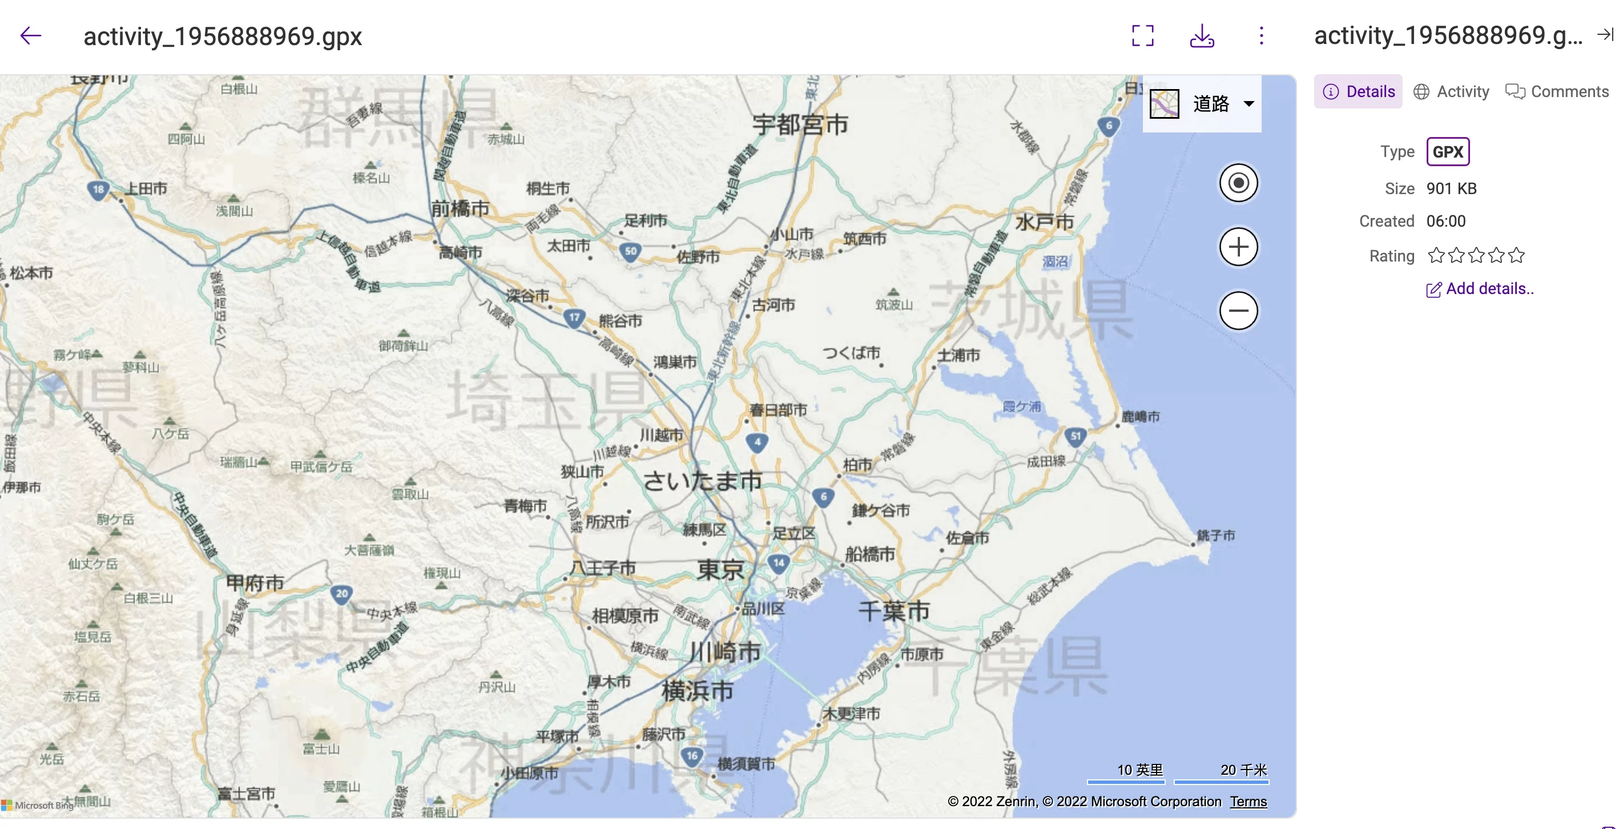Collapse the right details sidebar
Image resolution: width=1619 pixels, height=829 pixels.
(x=1604, y=35)
